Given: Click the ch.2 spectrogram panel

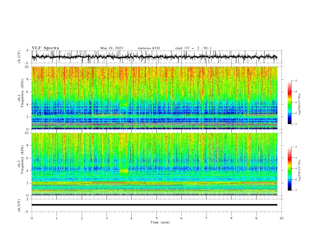Looking at the screenshot, I should (x=154, y=164).
